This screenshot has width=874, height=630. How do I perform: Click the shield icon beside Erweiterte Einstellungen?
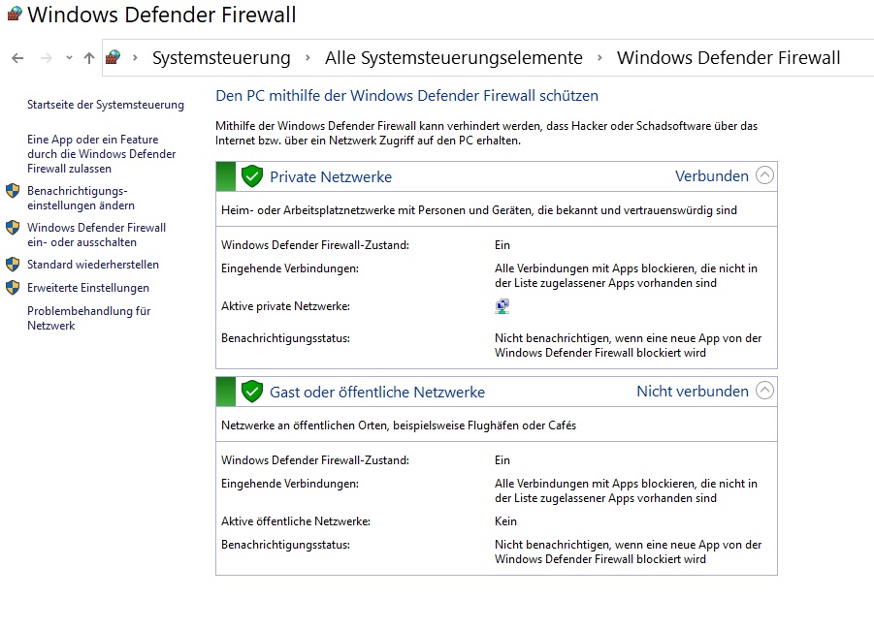(13, 288)
